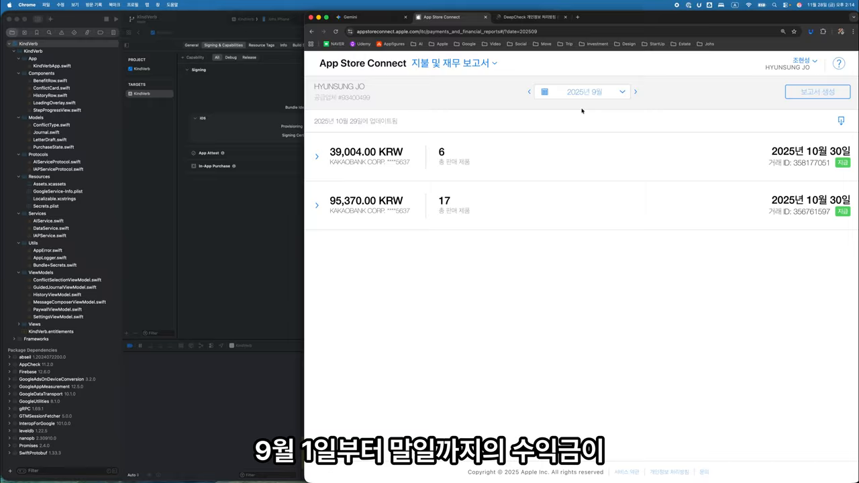
Task: Click the App Store Connect help question-mark icon
Action: coord(839,63)
